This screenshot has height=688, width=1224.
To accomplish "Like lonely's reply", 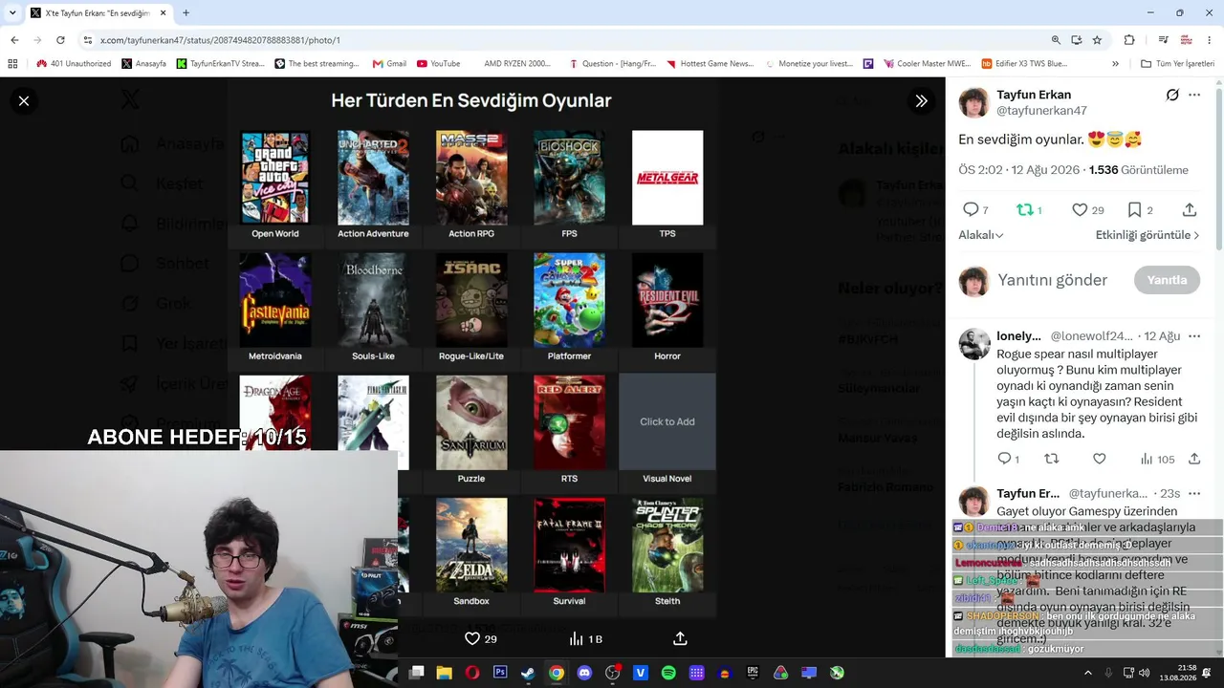I will click(x=1100, y=459).
